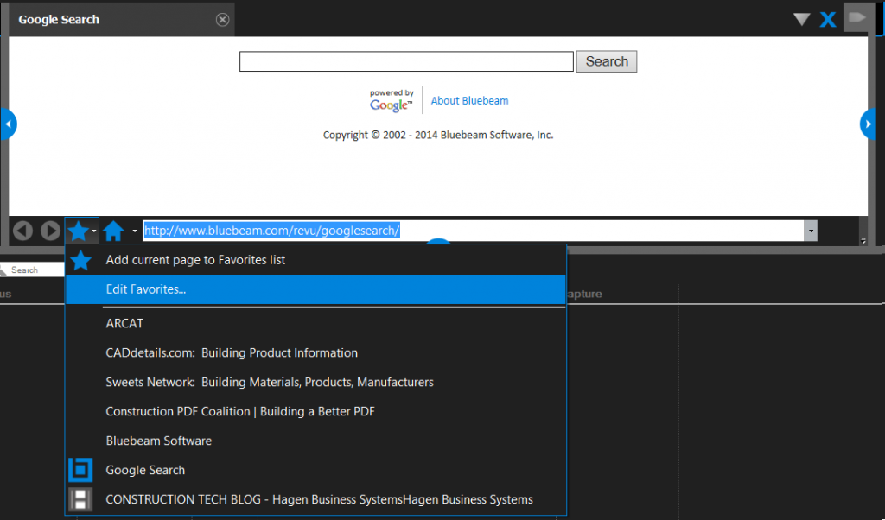Click the right blue arrow circle
The height and width of the screenshot is (520, 885).
click(x=869, y=124)
